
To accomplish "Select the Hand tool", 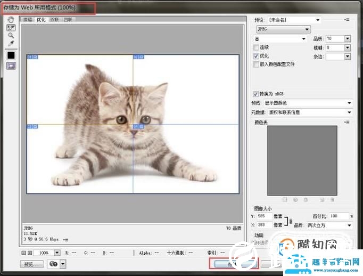I will [x=11, y=20].
